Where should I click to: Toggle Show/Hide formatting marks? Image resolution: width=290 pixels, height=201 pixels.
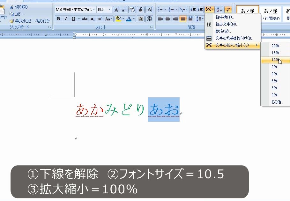228,10
